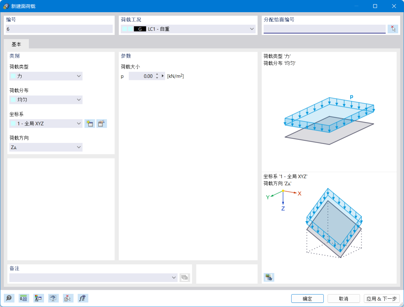Open the comment library icon beside 备注
404x307 pixels.
click(185, 278)
